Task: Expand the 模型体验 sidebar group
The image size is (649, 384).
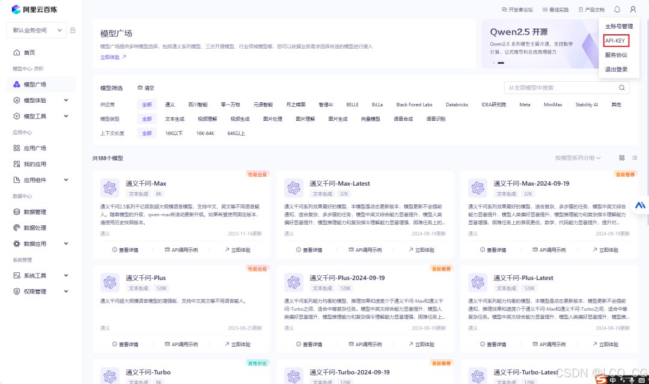Action: (x=66, y=100)
